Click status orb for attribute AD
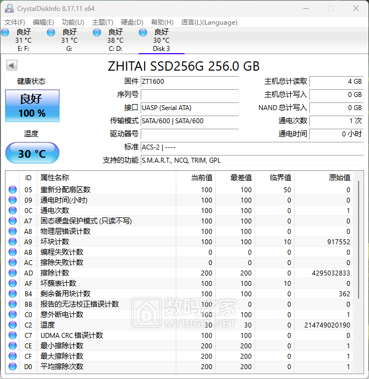This screenshot has height=379, width=369. [x=13, y=273]
